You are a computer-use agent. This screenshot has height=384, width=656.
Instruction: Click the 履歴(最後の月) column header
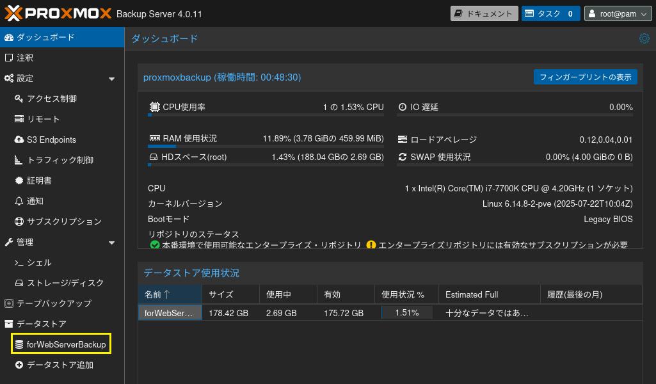[591, 294]
